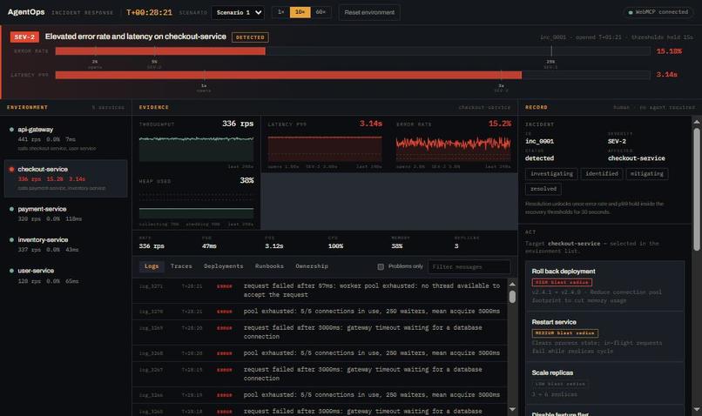Click the status dot beside inventory-service

[x=11, y=239]
